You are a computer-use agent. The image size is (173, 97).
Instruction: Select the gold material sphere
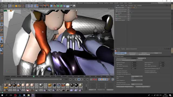pyautogui.click(x=50, y=85)
